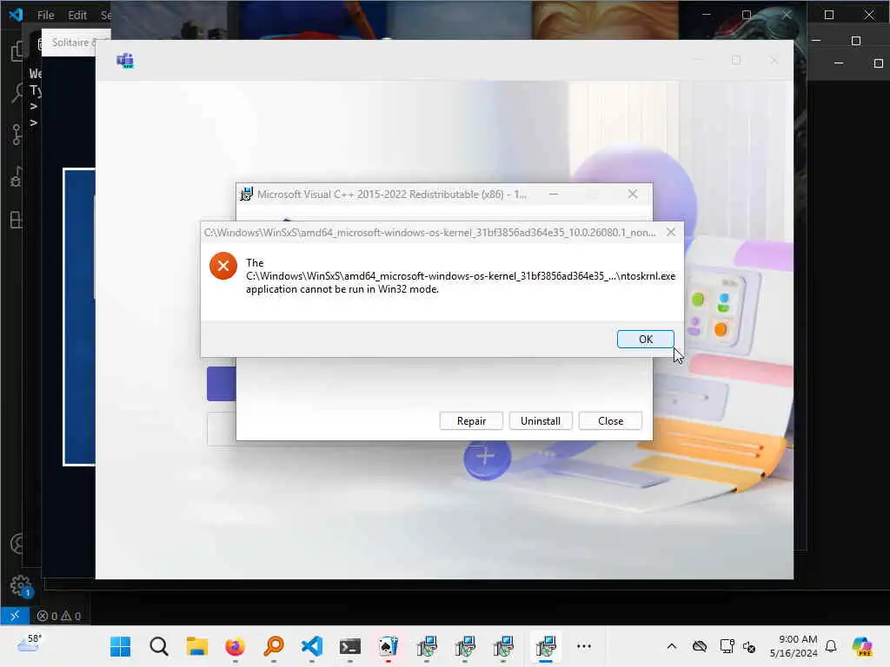Click the first installer icon on taskbar
Image resolution: width=890 pixels, height=667 pixels.
tap(427, 646)
